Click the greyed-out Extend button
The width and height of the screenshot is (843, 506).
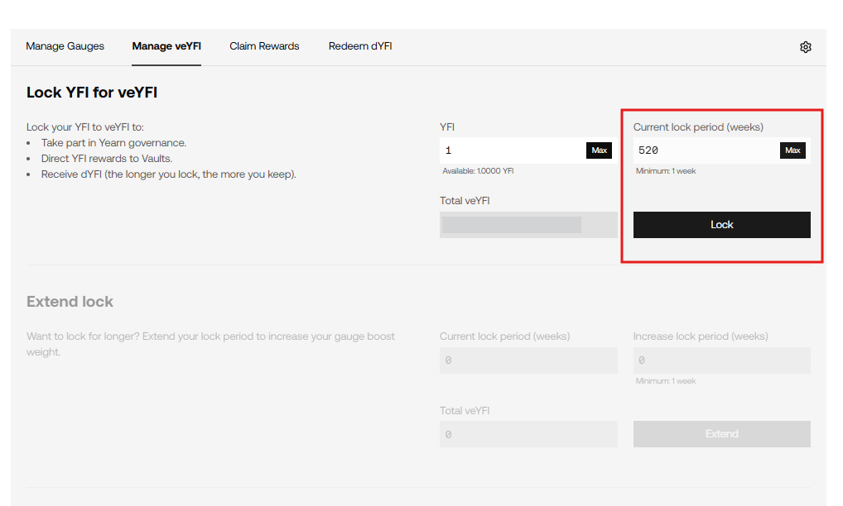[721, 434]
